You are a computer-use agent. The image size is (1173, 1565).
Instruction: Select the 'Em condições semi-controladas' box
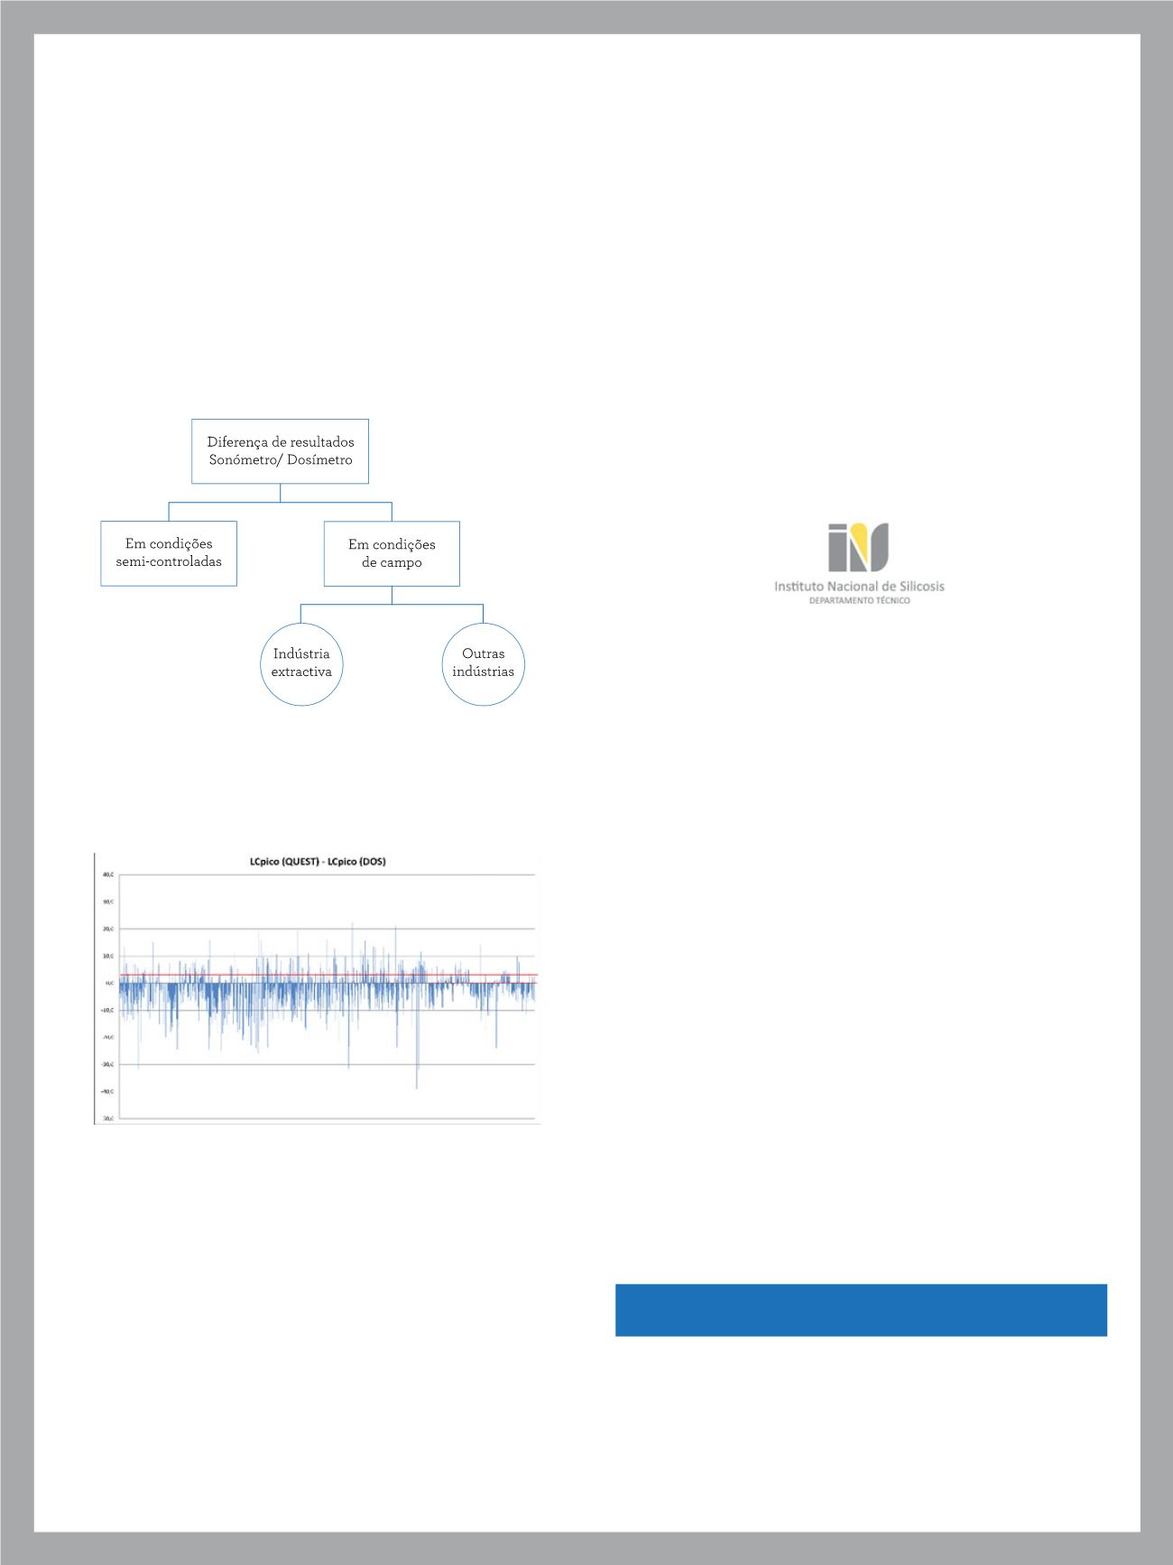pyautogui.click(x=169, y=553)
